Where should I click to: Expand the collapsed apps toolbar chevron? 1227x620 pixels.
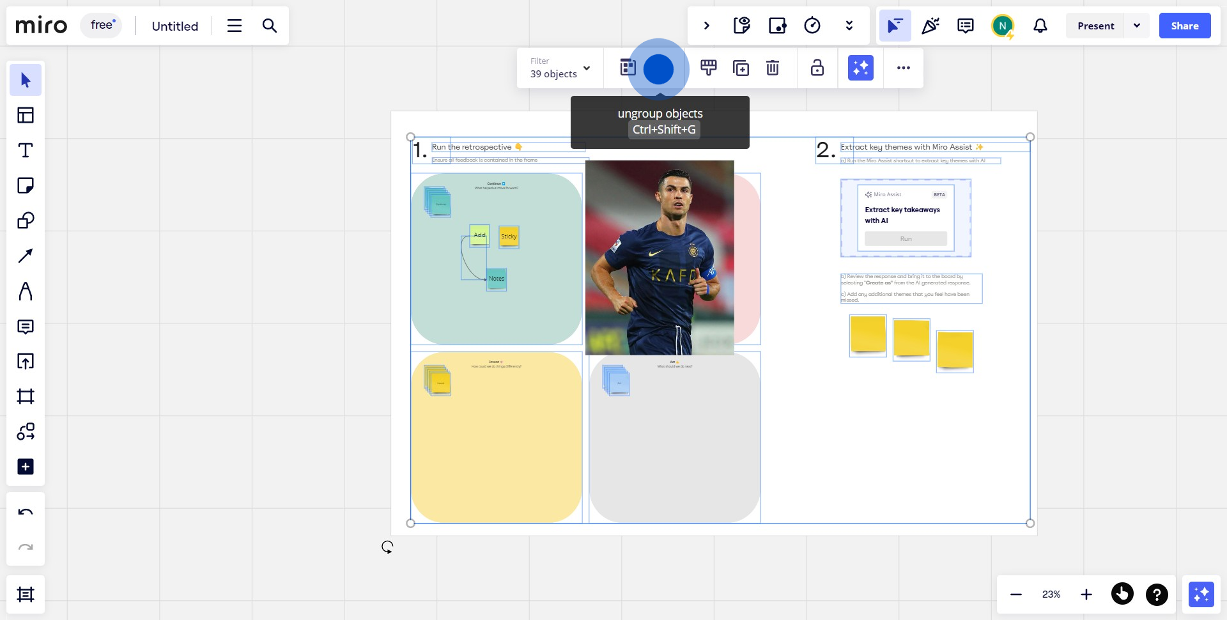[706, 26]
